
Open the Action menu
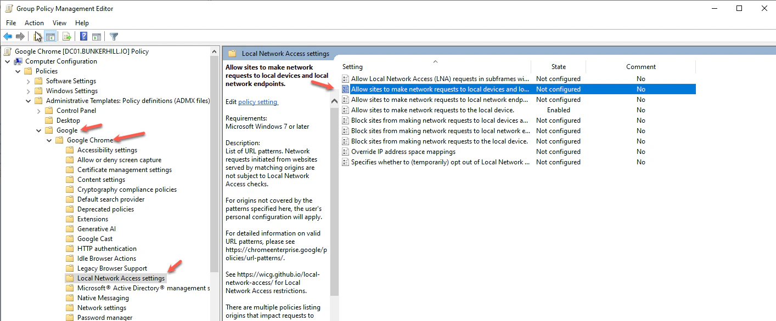coord(34,23)
